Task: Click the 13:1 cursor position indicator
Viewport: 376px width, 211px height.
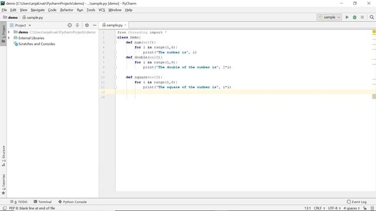Action: pyautogui.click(x=307, y=209)
